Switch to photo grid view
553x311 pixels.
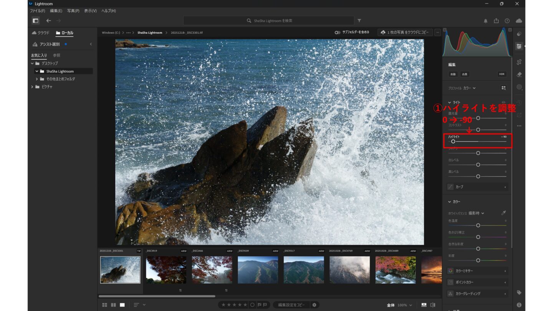point(104,305)
